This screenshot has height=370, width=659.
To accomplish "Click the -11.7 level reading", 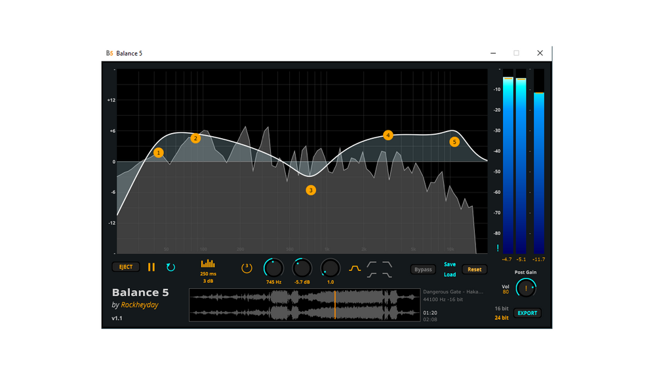I will (539, 259).
